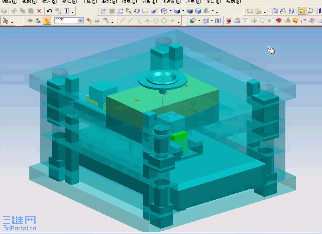
Task: Open the 分析(L) menu
Action: 149,2
